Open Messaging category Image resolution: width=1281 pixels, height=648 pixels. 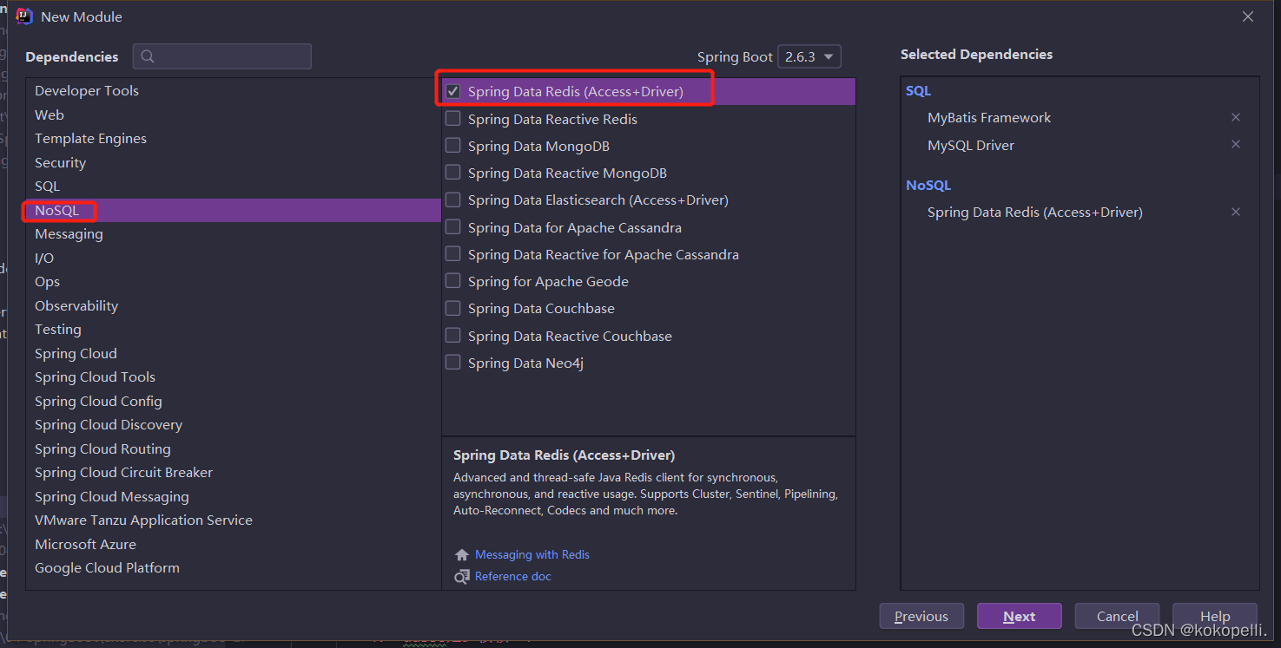click(234, 234)
